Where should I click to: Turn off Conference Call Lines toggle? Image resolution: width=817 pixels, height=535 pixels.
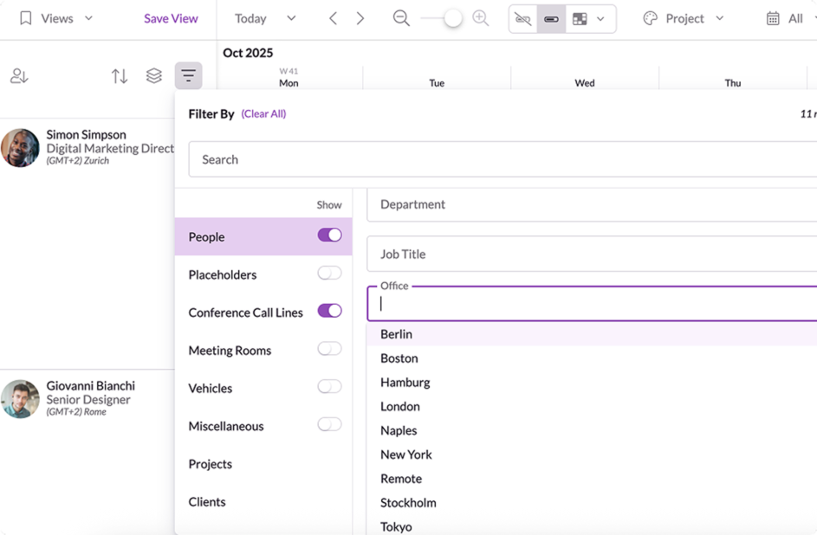click(x=329, y=310)
